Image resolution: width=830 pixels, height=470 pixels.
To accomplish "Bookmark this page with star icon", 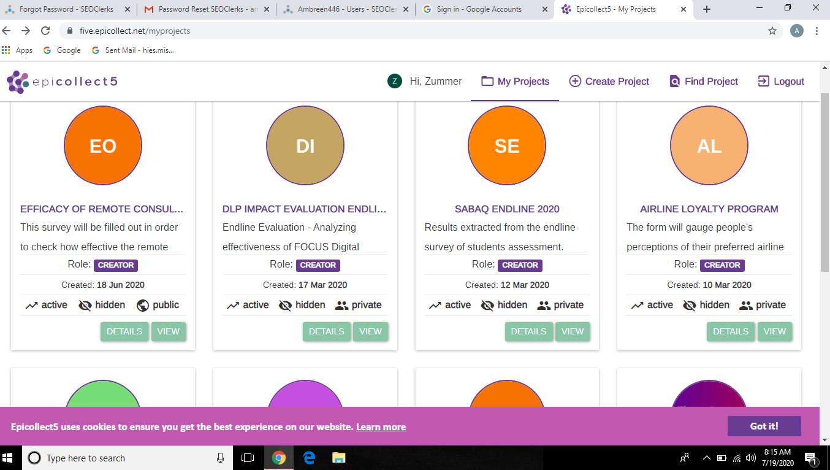I will (x=772, y=31).
